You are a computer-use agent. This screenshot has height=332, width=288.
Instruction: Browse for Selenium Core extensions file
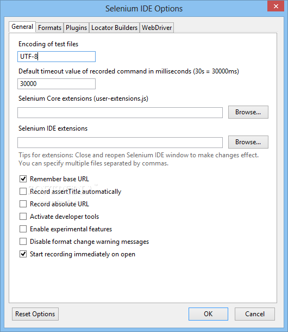pyautogui.click(x=248, y=112)
